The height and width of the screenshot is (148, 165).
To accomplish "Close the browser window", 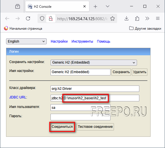I will [158, 6].
